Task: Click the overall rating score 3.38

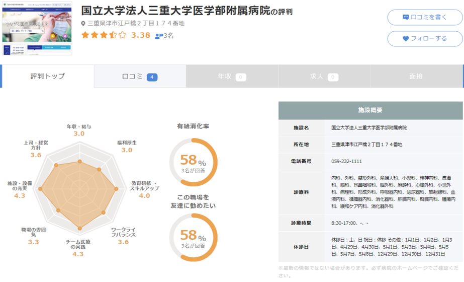Action: tap(141, 35)
